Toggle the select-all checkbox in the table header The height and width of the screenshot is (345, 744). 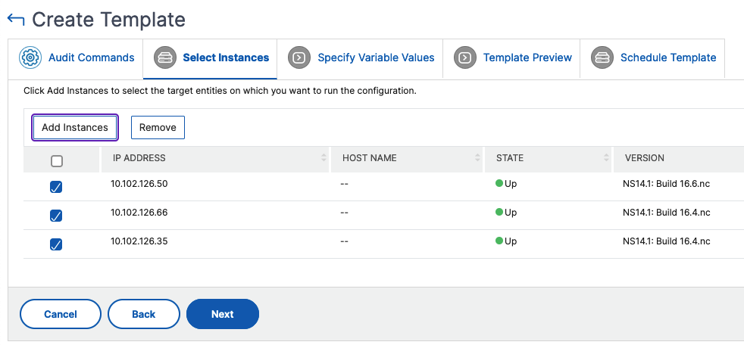point(57,161)
